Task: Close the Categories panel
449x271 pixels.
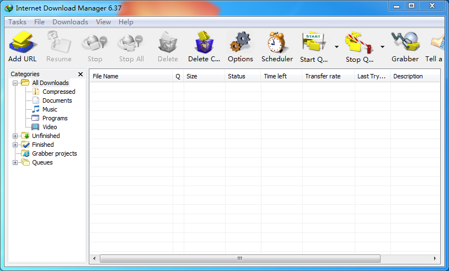Action: (81, 74)
